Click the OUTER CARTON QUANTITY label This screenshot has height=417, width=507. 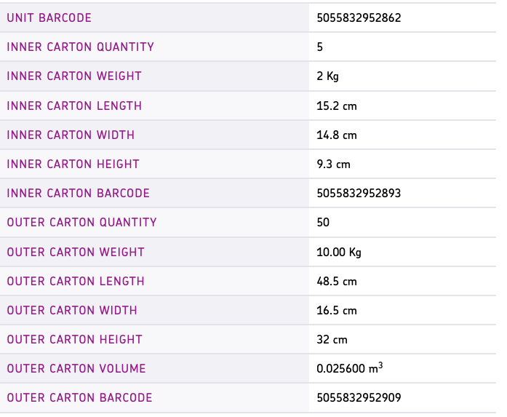[81, 222]
